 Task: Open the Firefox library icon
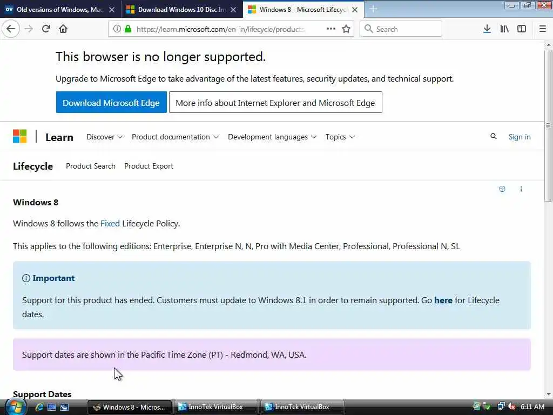tap(504, 29)
